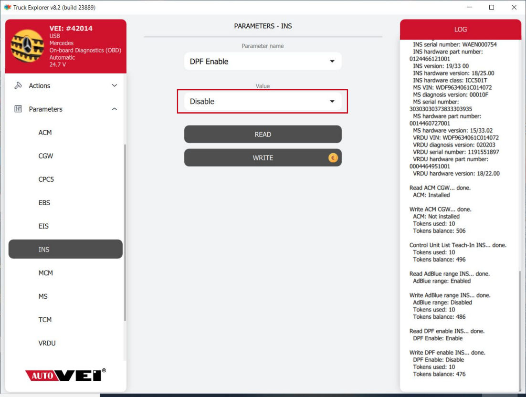Open the Value dropdown showing Disable

[263, 102]
